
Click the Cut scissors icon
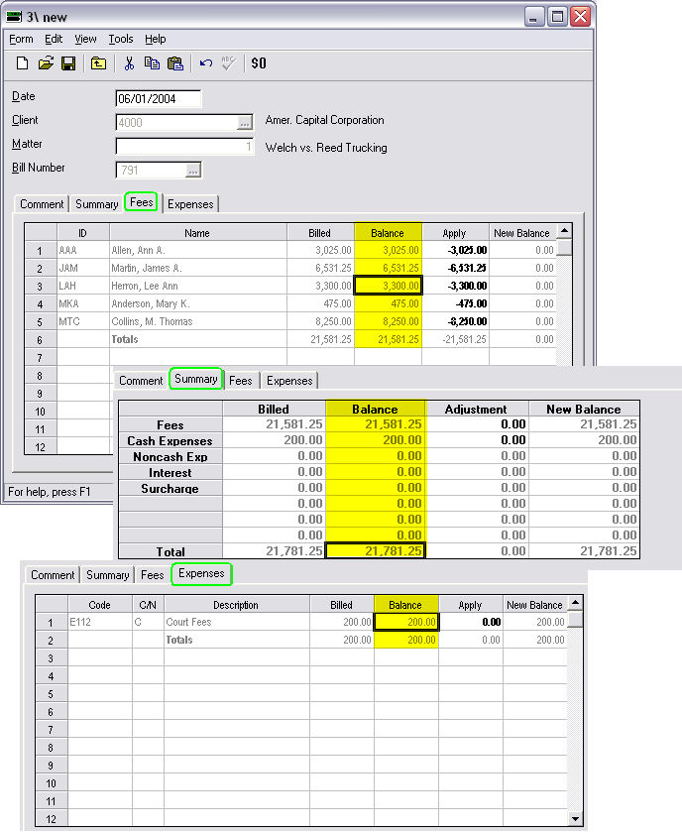[129, 63]
